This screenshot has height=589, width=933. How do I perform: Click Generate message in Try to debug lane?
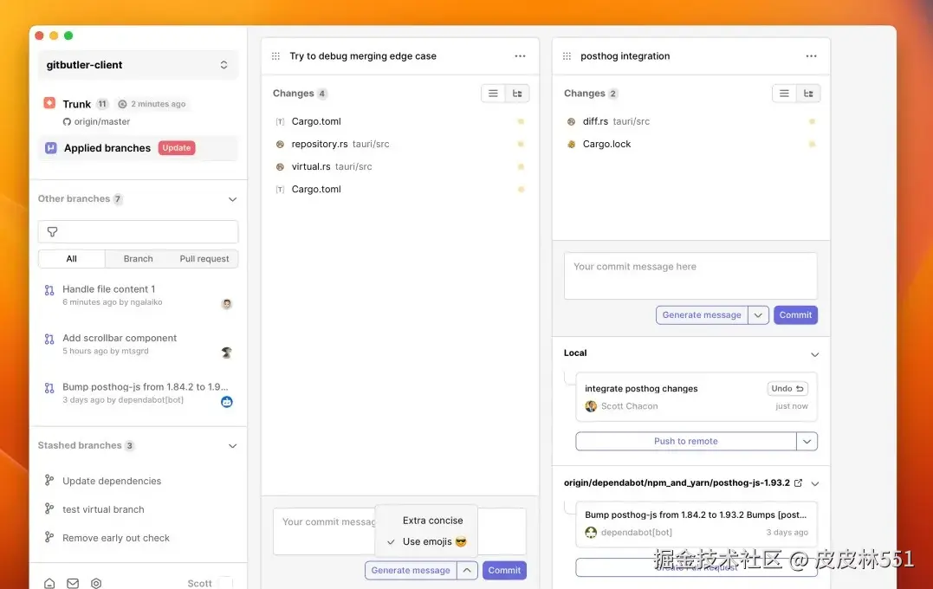click(x=411, y=571)
